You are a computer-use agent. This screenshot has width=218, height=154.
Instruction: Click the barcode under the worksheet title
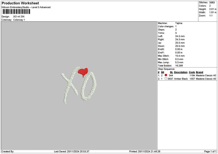coord(16,12)
